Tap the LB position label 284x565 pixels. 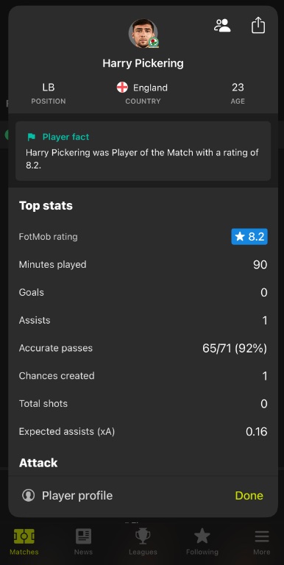49,88
